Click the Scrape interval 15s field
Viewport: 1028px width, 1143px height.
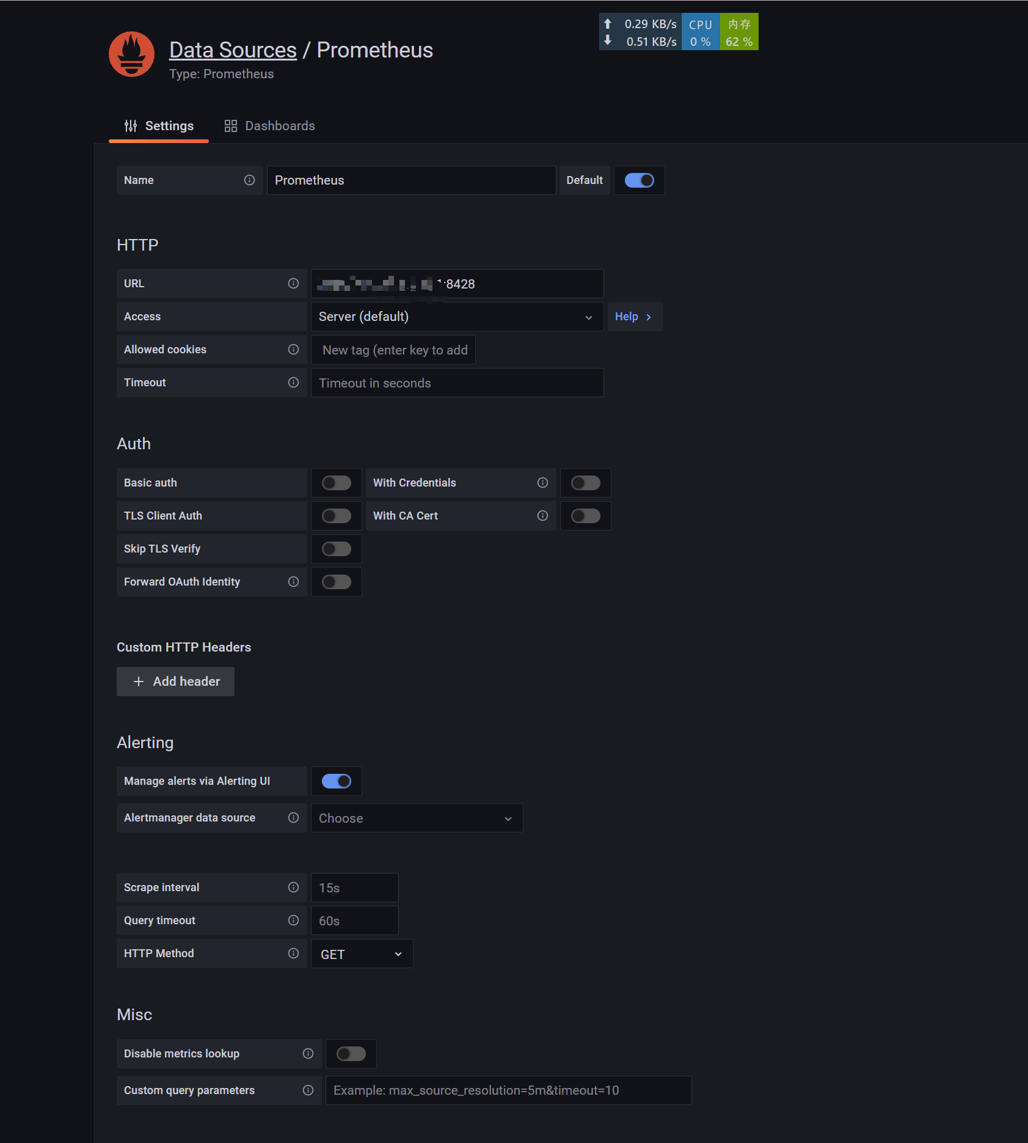click(x=355, y=888)
